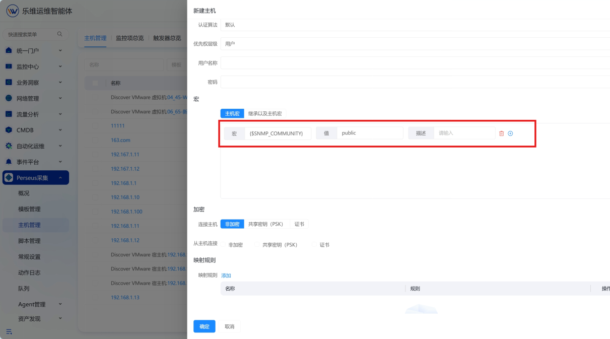Viewport: 610px width, 339px height.
Task: Collapse the sidebar using the bottom menu icon
Action: tap(9, 331)
